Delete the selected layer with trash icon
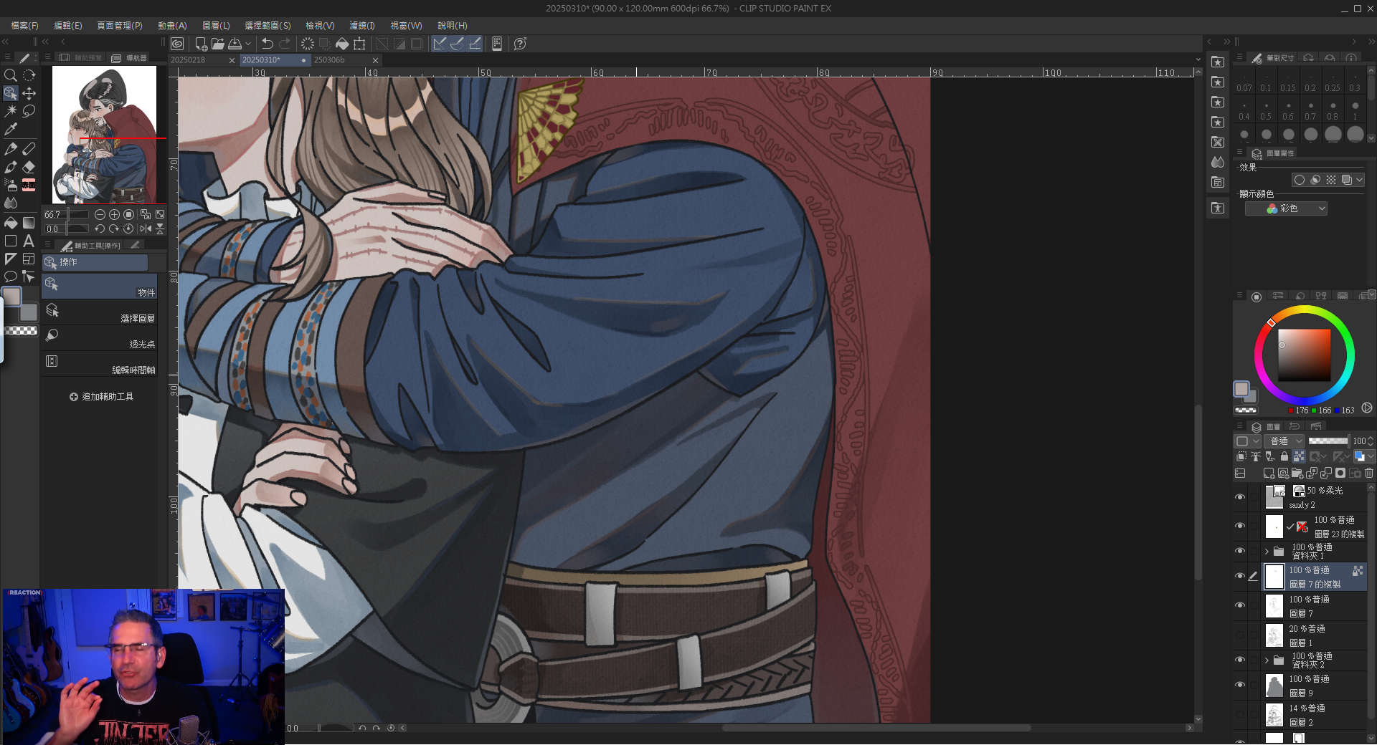1377x745 pixels. (1368, 473)
